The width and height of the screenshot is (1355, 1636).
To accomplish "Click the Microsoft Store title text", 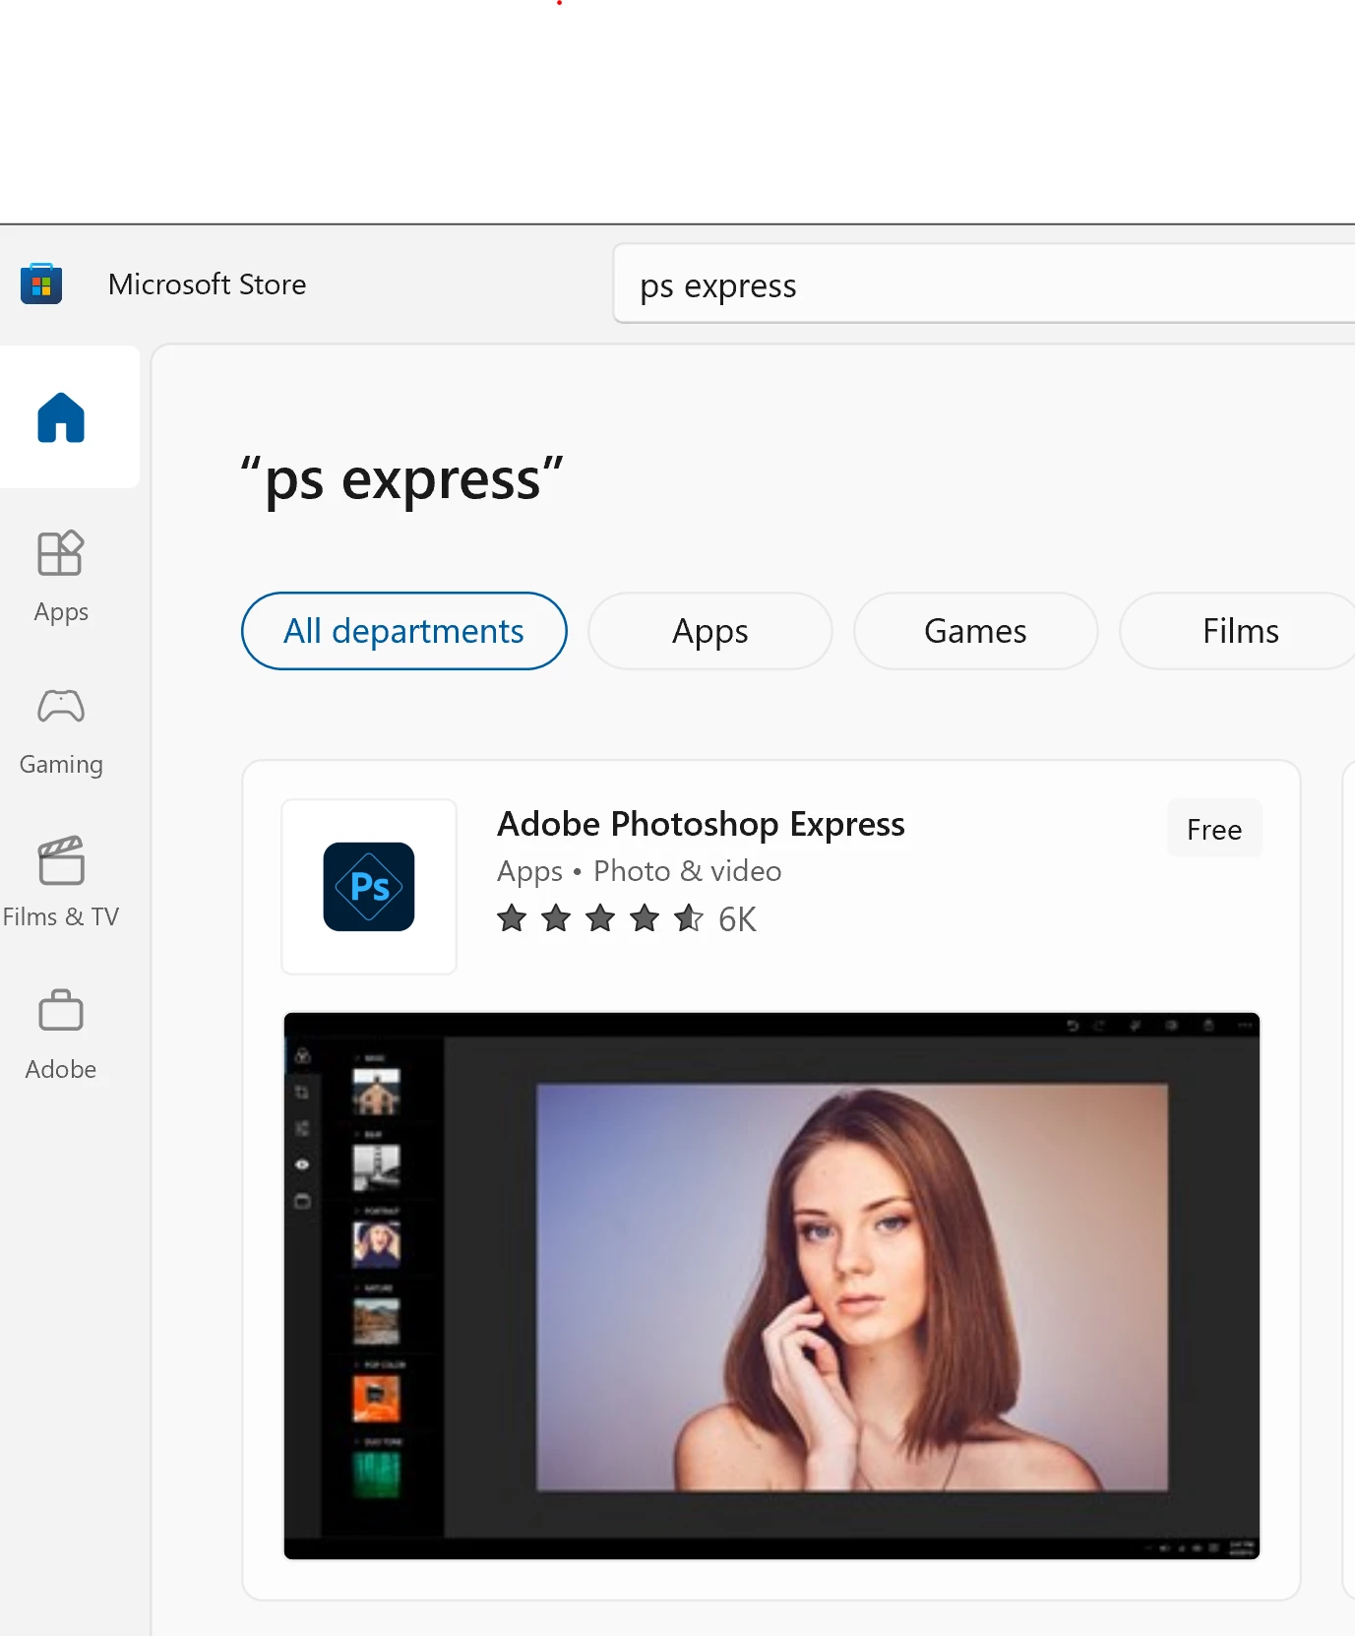I will (208, 284).
